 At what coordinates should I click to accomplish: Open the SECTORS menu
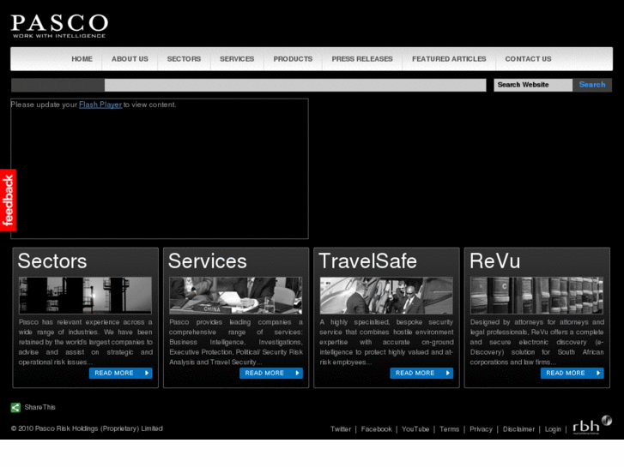[x=184, y=59]
